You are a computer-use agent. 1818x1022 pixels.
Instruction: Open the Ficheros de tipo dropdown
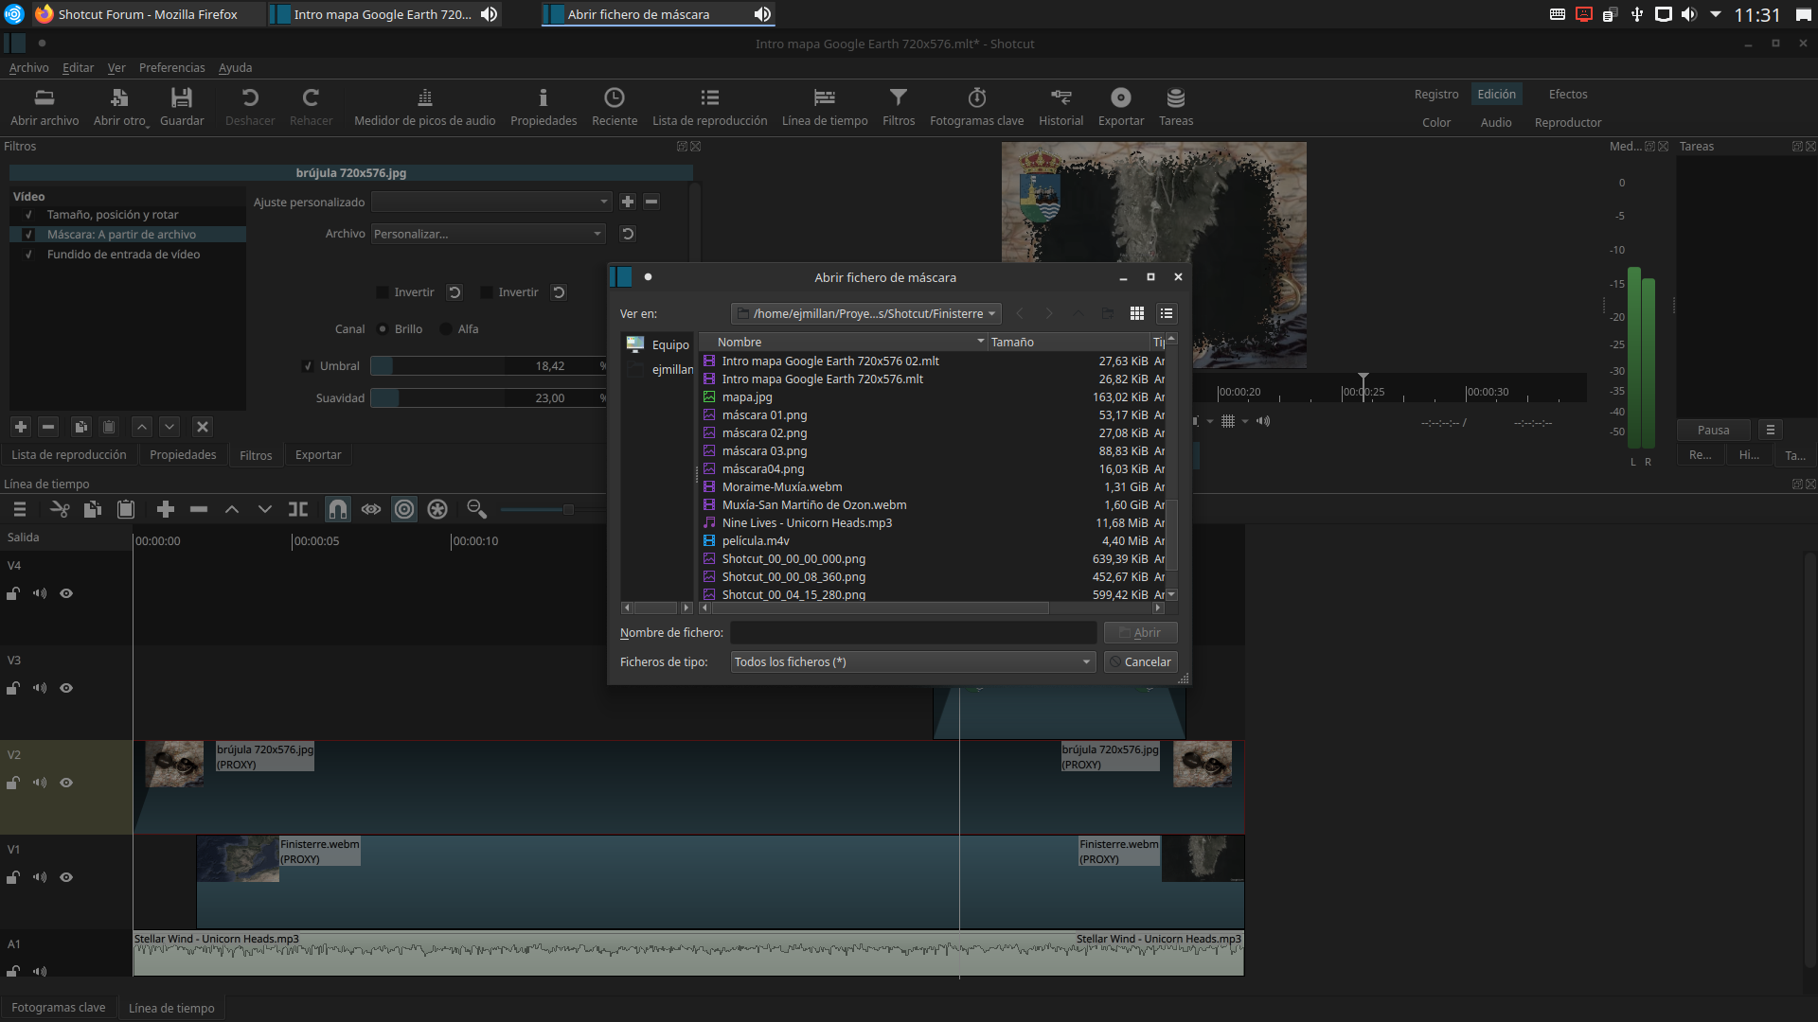pyautogui.click(x=913, y=661)
